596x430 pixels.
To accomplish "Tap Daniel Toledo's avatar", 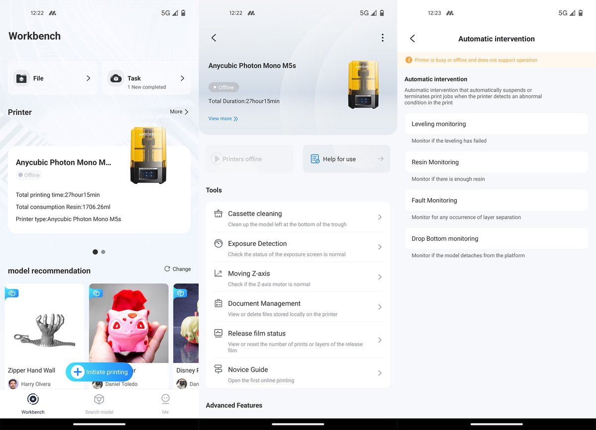I will tap(97, 384).
